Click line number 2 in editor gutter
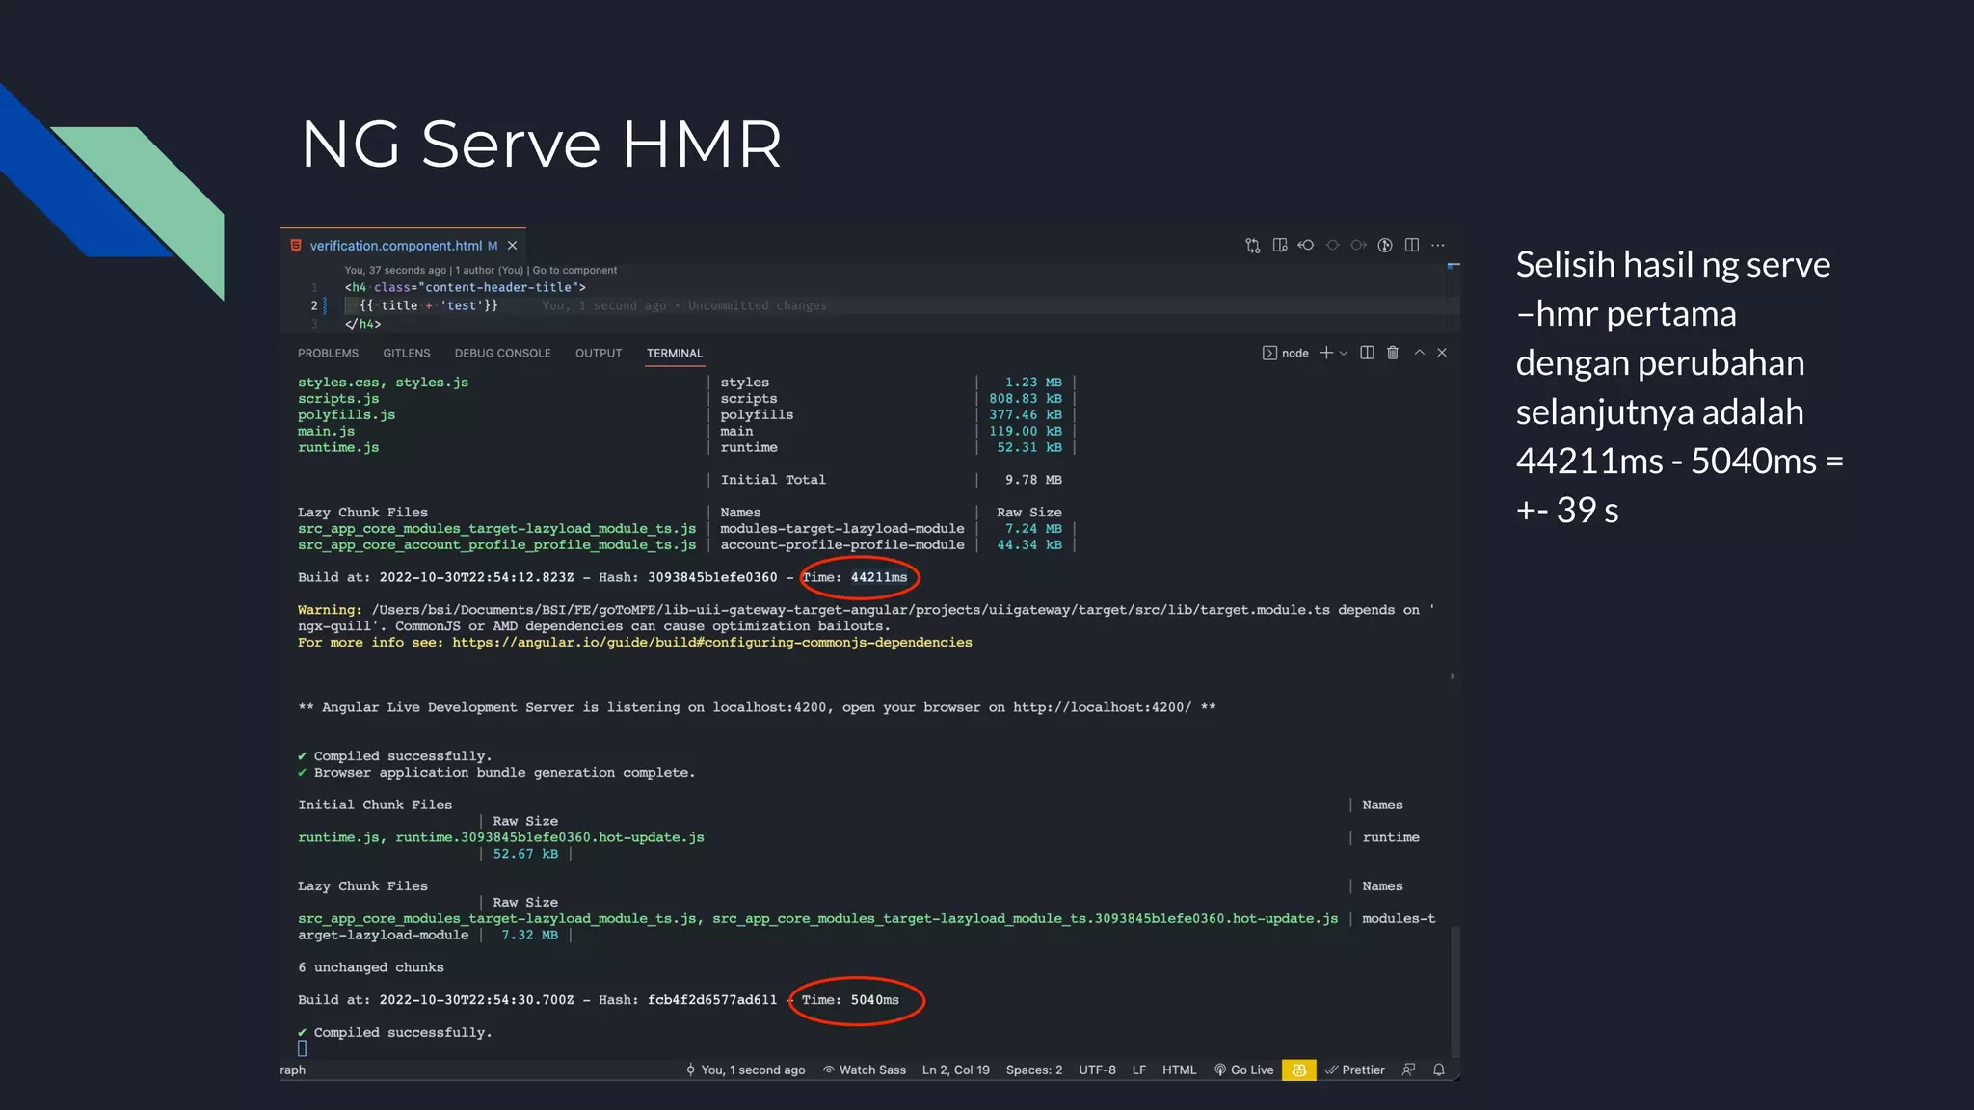 coord(314,305)
